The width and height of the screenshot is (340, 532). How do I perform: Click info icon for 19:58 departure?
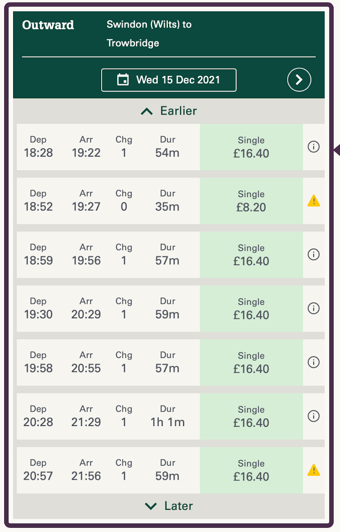[x=313, y=362]
